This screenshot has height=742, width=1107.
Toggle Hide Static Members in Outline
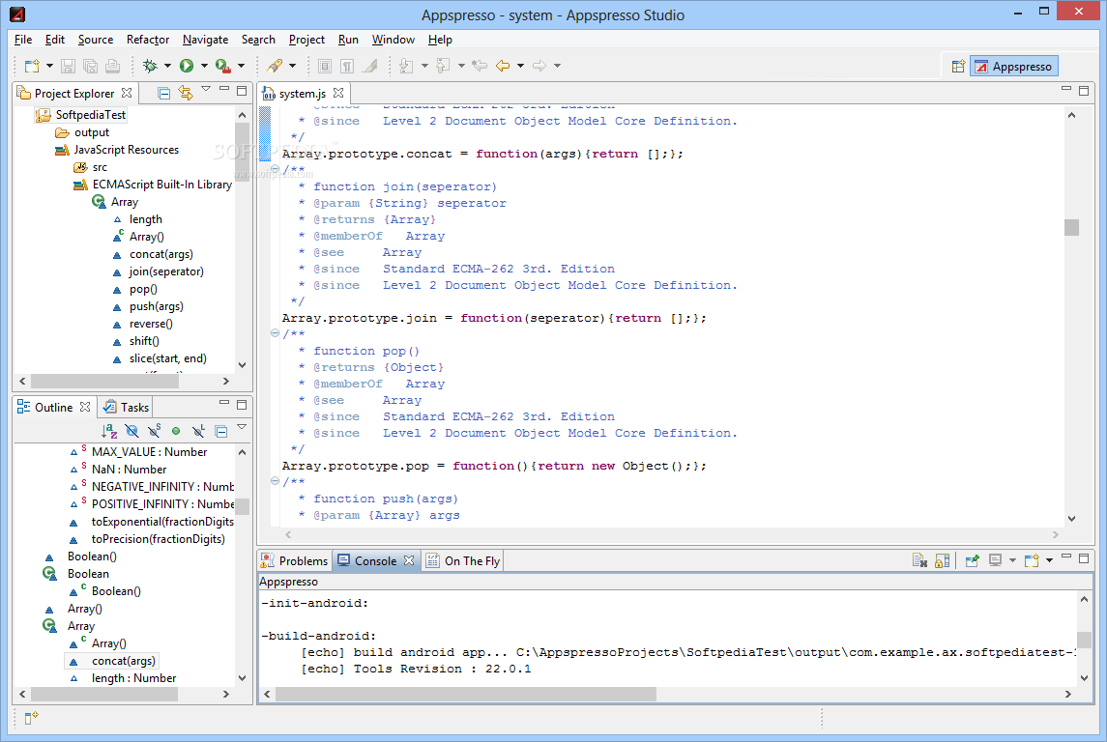coord(154,430)
